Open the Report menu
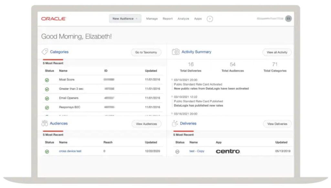This screenshot has width=331, height=188. point(167,19)
